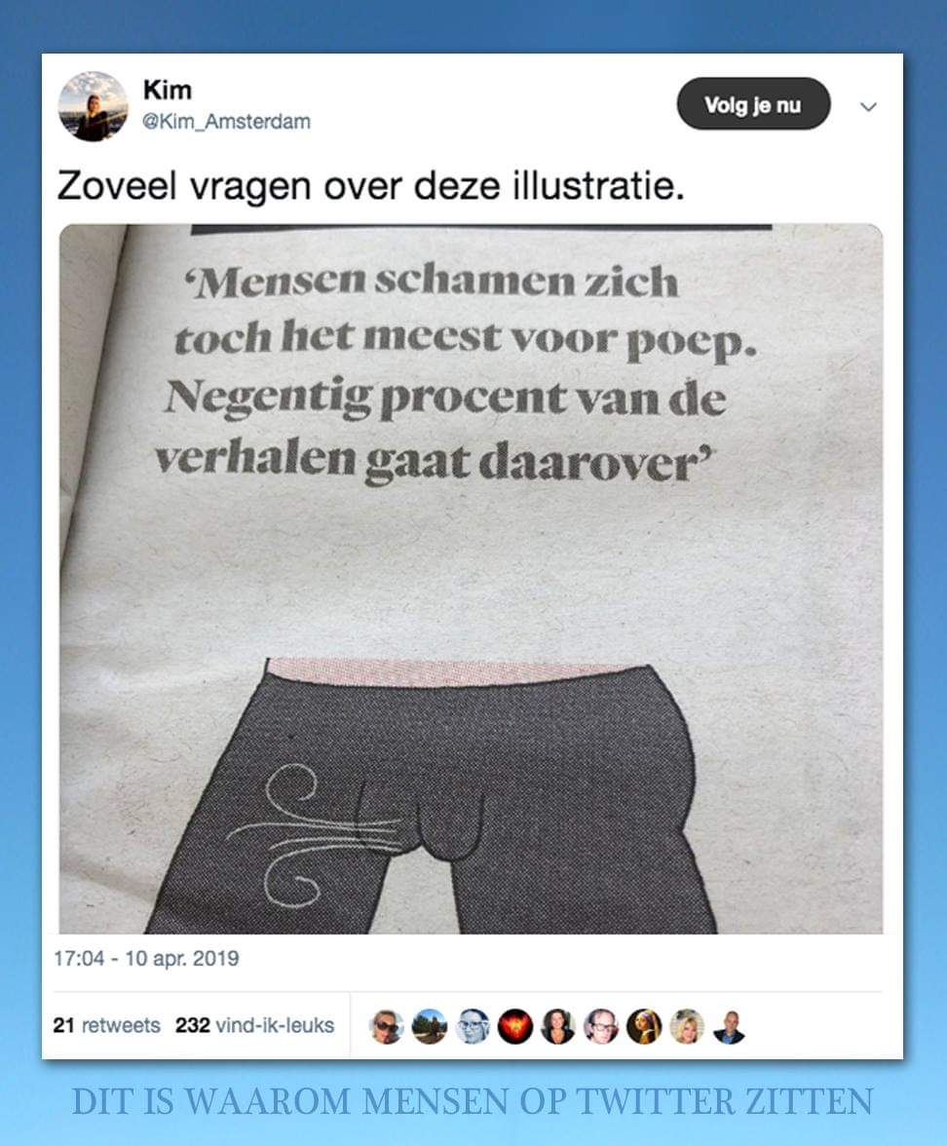Image resolution: width=947 pixels, height=1146 pixels.
Task: Open the @Kim_Amsterdam handle link
Action: [x=226, y=121]
